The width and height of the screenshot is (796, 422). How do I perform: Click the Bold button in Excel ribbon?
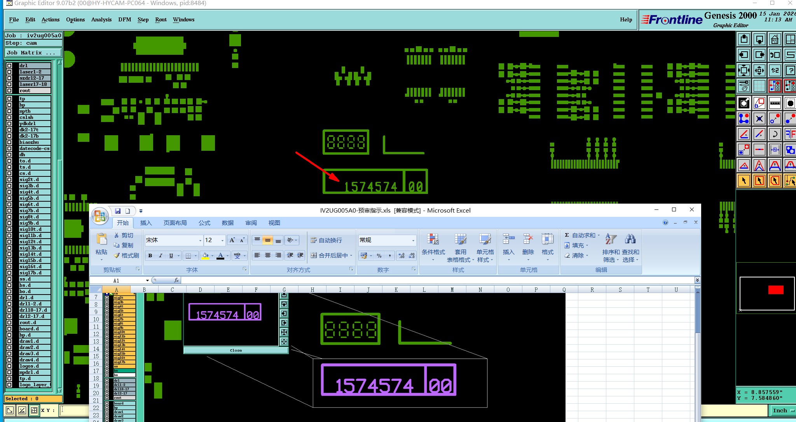150,256
